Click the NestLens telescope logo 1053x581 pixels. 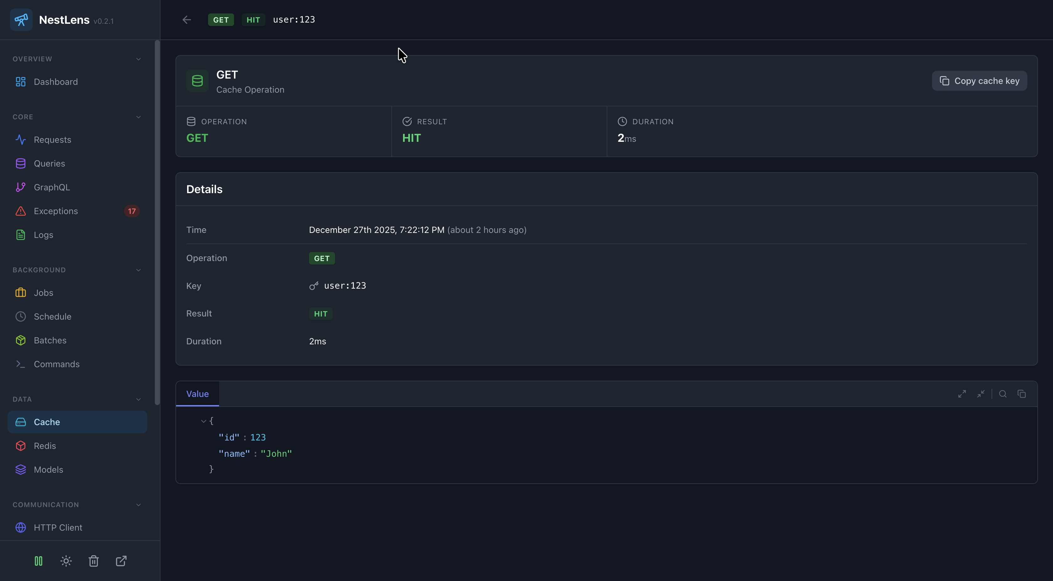coord(21,20)
